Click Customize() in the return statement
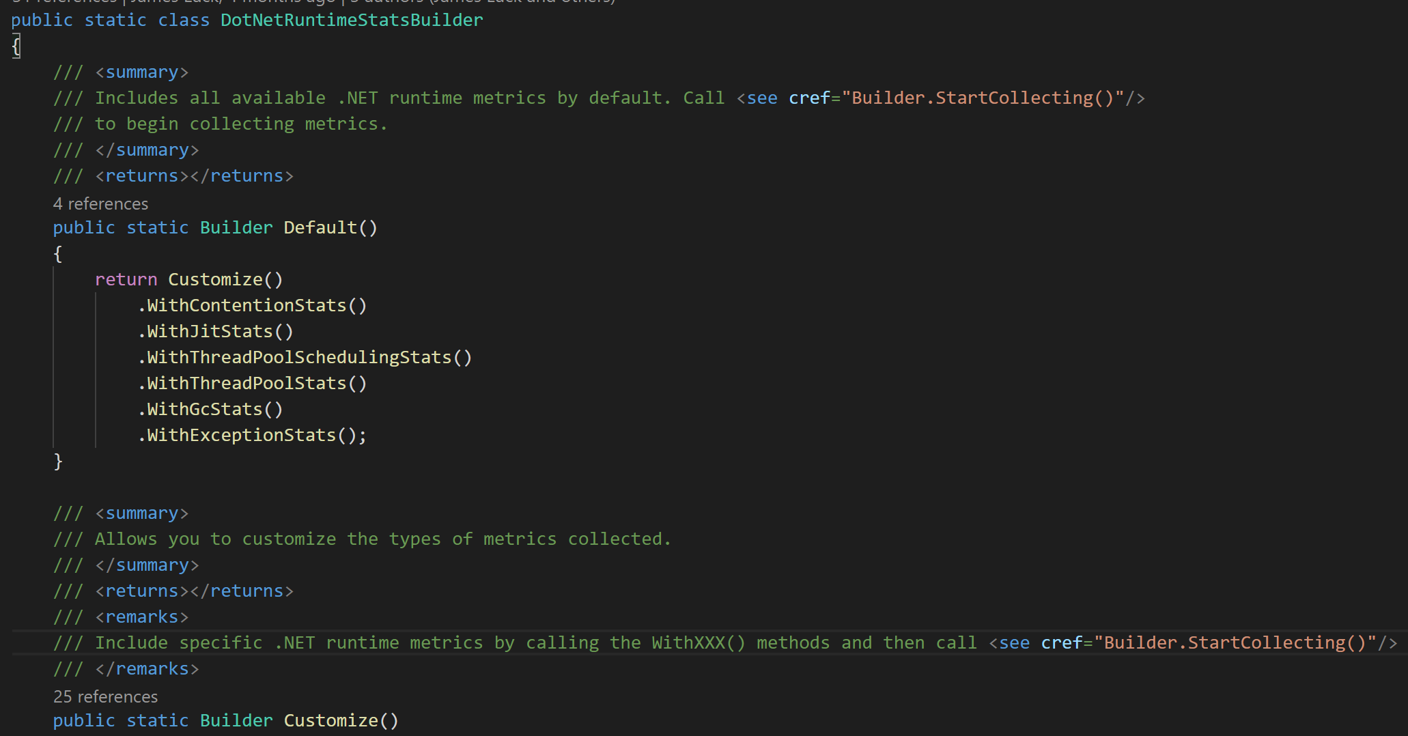The height and width of the screenshot is (736, 1408). [225, 279]
